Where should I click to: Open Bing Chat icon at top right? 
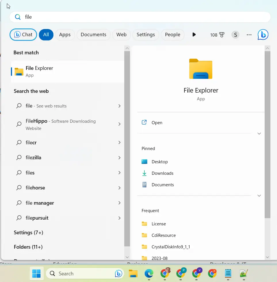263,34
